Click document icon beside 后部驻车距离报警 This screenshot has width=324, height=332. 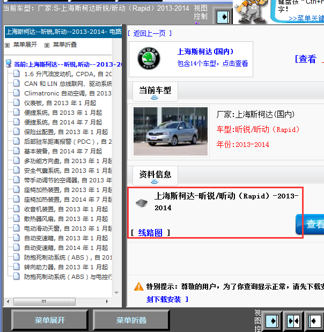(x=16, y=141)
